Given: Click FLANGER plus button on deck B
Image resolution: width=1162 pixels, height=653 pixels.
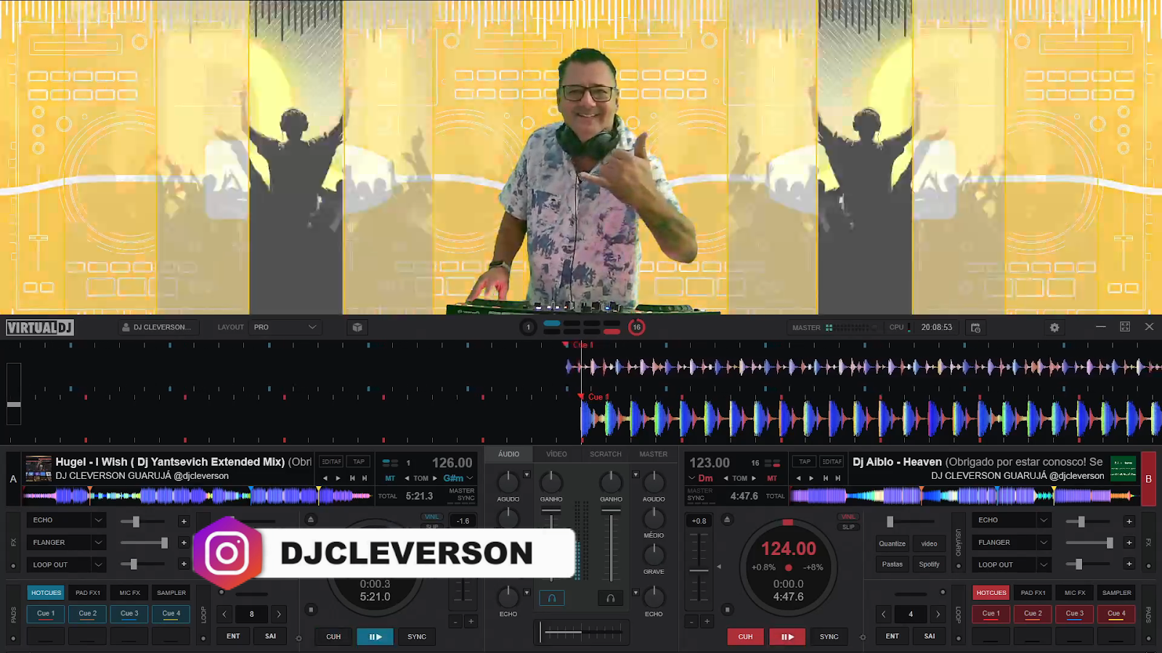Looking at the screenshot, I should 1129,543.
